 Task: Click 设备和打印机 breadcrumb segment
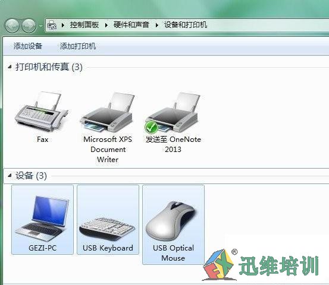[186, 25]
